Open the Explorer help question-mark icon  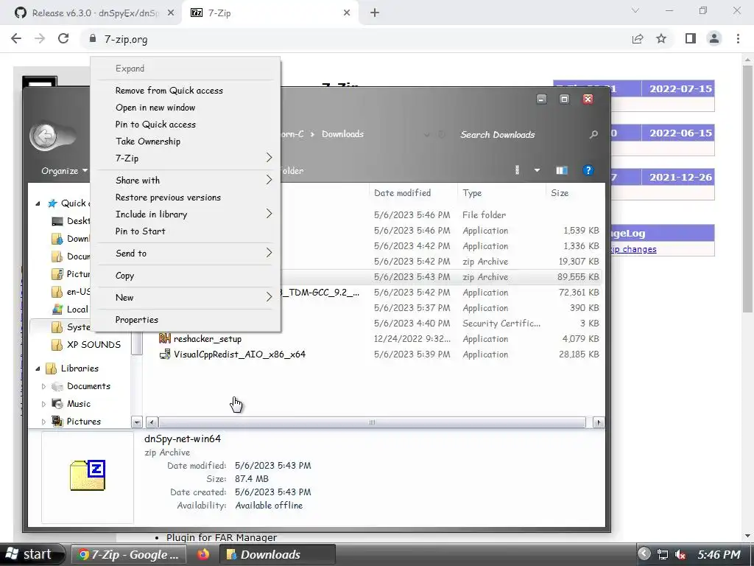coord(588,170)
